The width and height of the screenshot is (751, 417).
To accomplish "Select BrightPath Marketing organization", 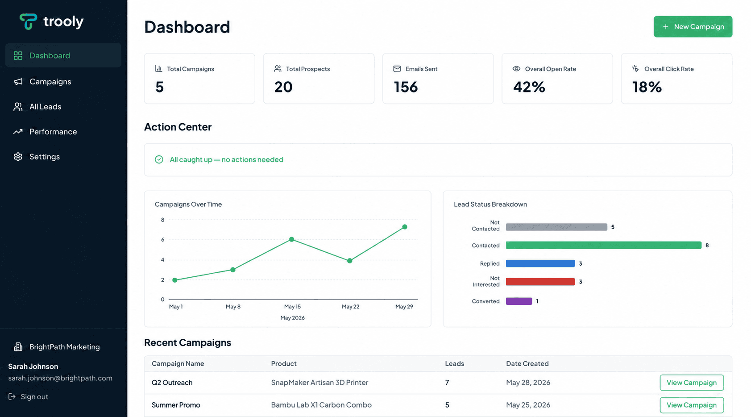I will pyautogui.click(x=57, y=347).
